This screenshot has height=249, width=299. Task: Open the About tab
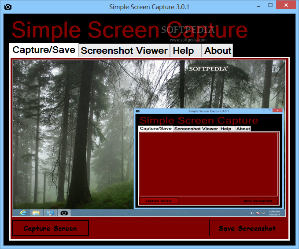[x=218, y=51]
